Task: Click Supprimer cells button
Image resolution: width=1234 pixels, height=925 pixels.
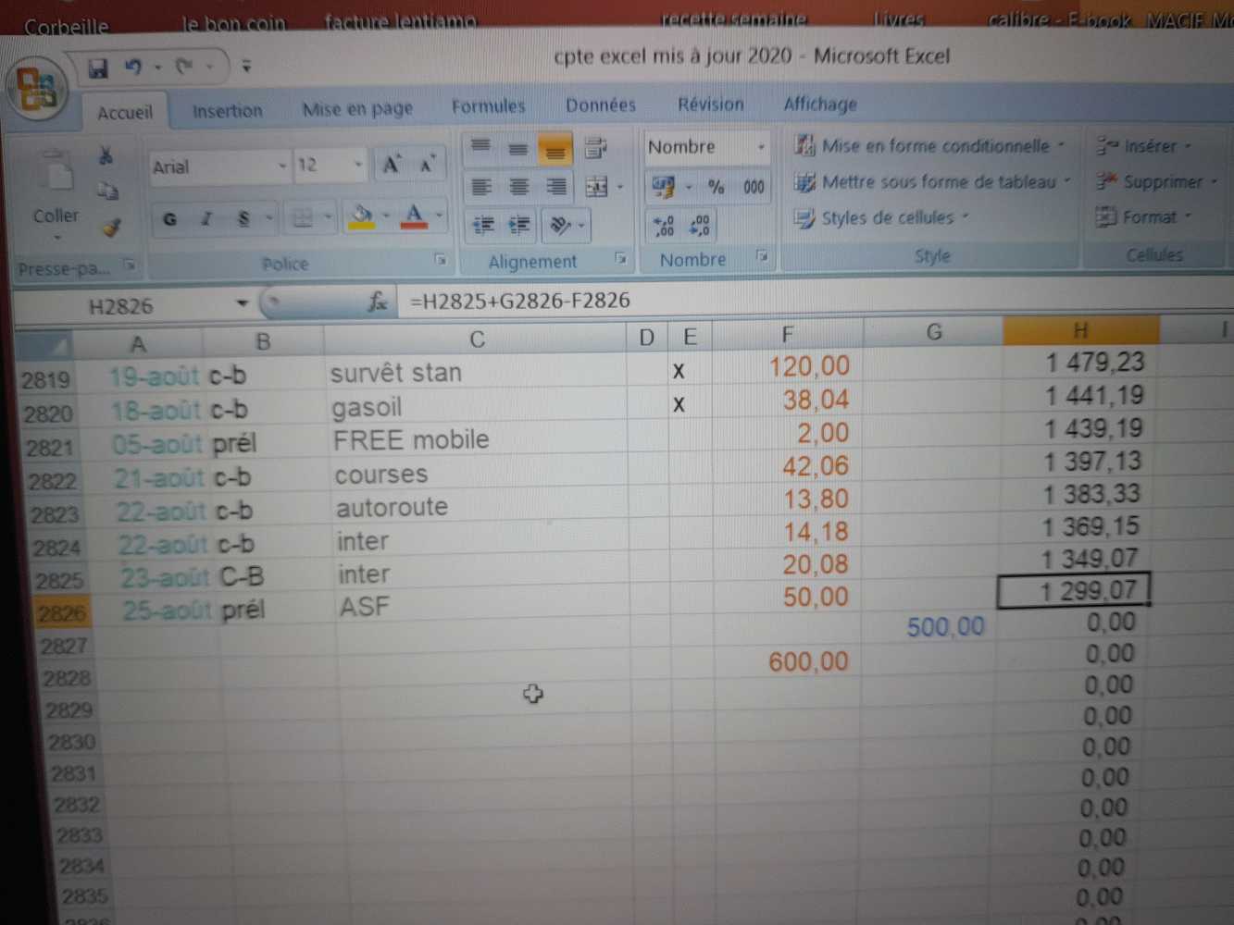Action: (x=1157, y=182)
